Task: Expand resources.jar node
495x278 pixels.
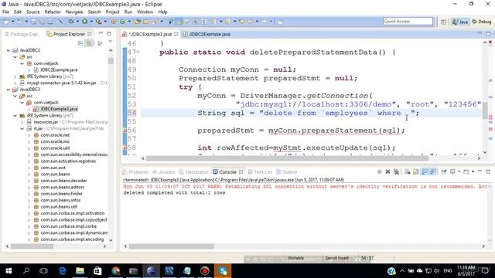Action: point(22,122)
